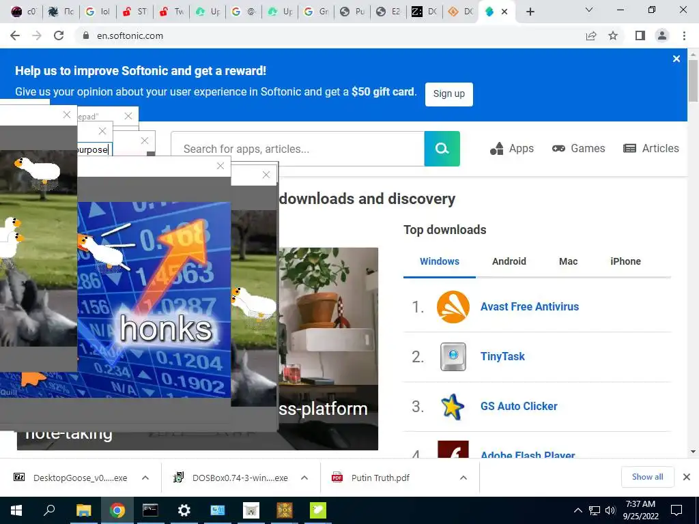Click the TinyTask app icon
Screen dimensions: 699x524
tap(453, 356)
